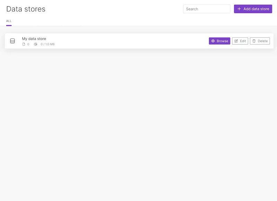Click the eye icon inside the Browse button
Image resolution: width=277 pixels, height=201 pixels.
point(214,41)
